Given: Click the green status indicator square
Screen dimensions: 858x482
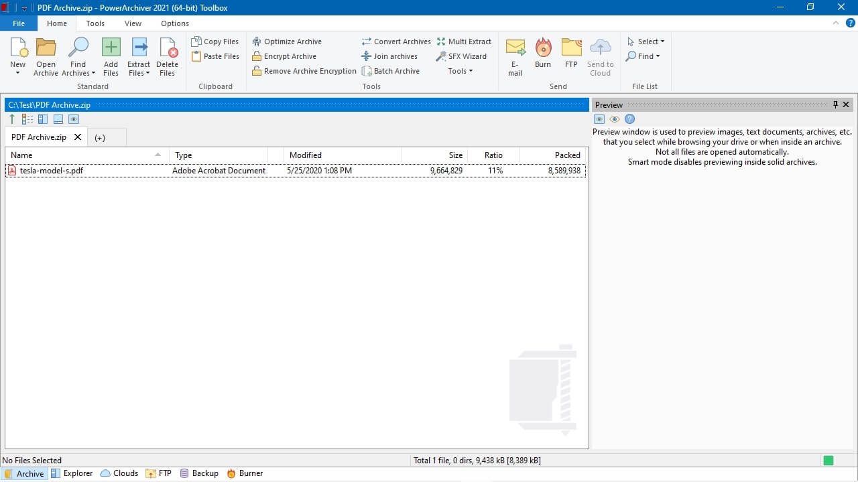Looking at the screenshot, I should point(829,461).
